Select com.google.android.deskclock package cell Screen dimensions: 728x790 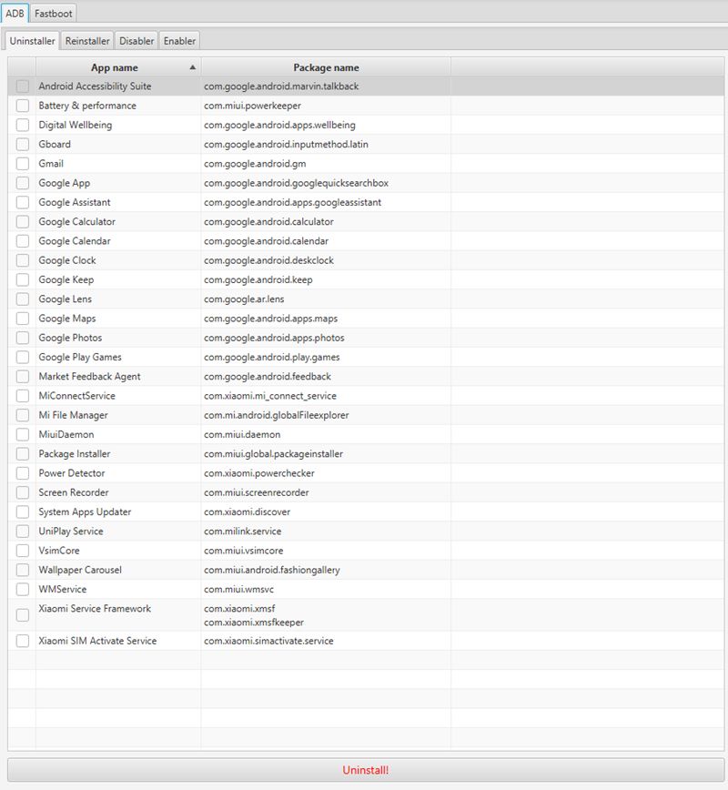[x=326, y=260]
